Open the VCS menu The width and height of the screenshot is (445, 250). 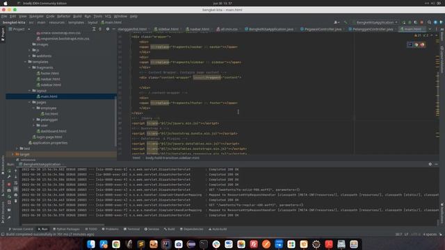108,16
